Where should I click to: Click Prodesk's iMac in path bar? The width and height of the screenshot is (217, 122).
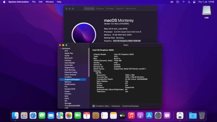point(102,106)
